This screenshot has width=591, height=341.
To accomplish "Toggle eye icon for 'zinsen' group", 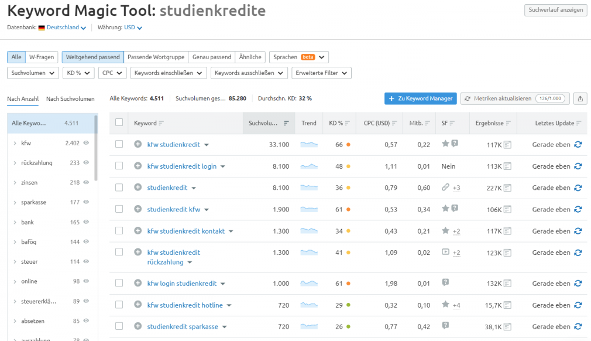I will tap(86, 182).
